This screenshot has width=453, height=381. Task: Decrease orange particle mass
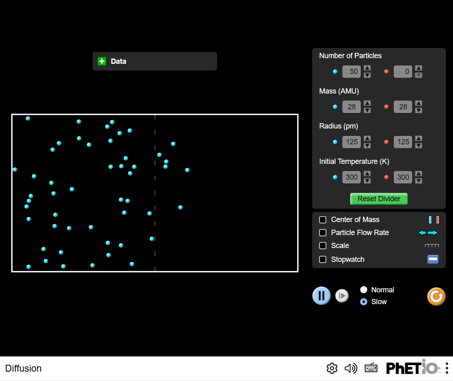[x=418, y=110]
